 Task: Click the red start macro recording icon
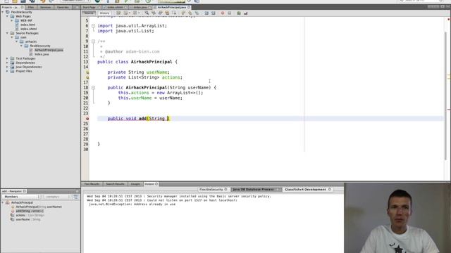[223, 13]
